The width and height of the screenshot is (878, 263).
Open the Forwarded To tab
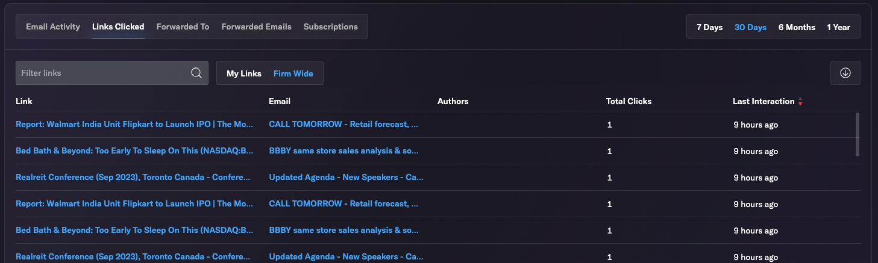point(183,26)
